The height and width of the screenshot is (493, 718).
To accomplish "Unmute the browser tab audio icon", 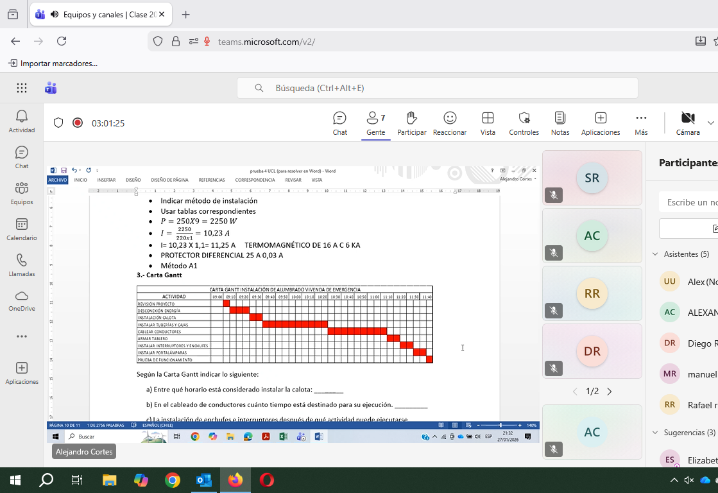I will pyautogui.click(x=54, y=14).
